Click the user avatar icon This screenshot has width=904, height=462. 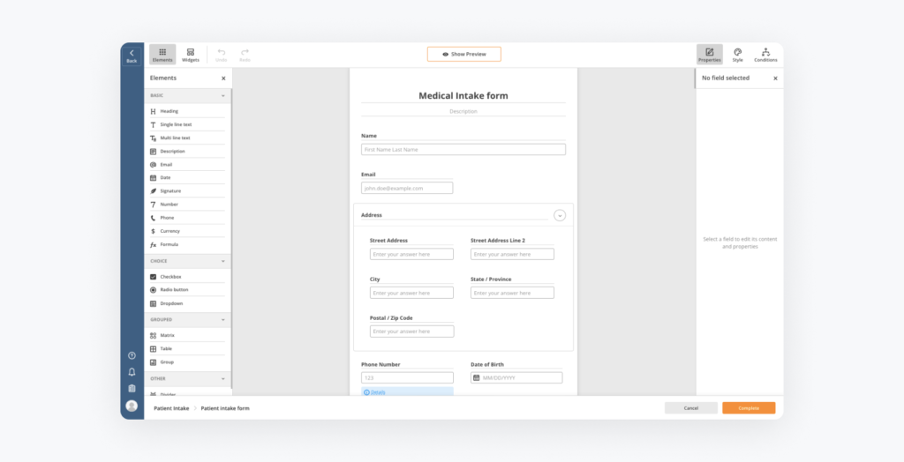[x=132, y=406]
